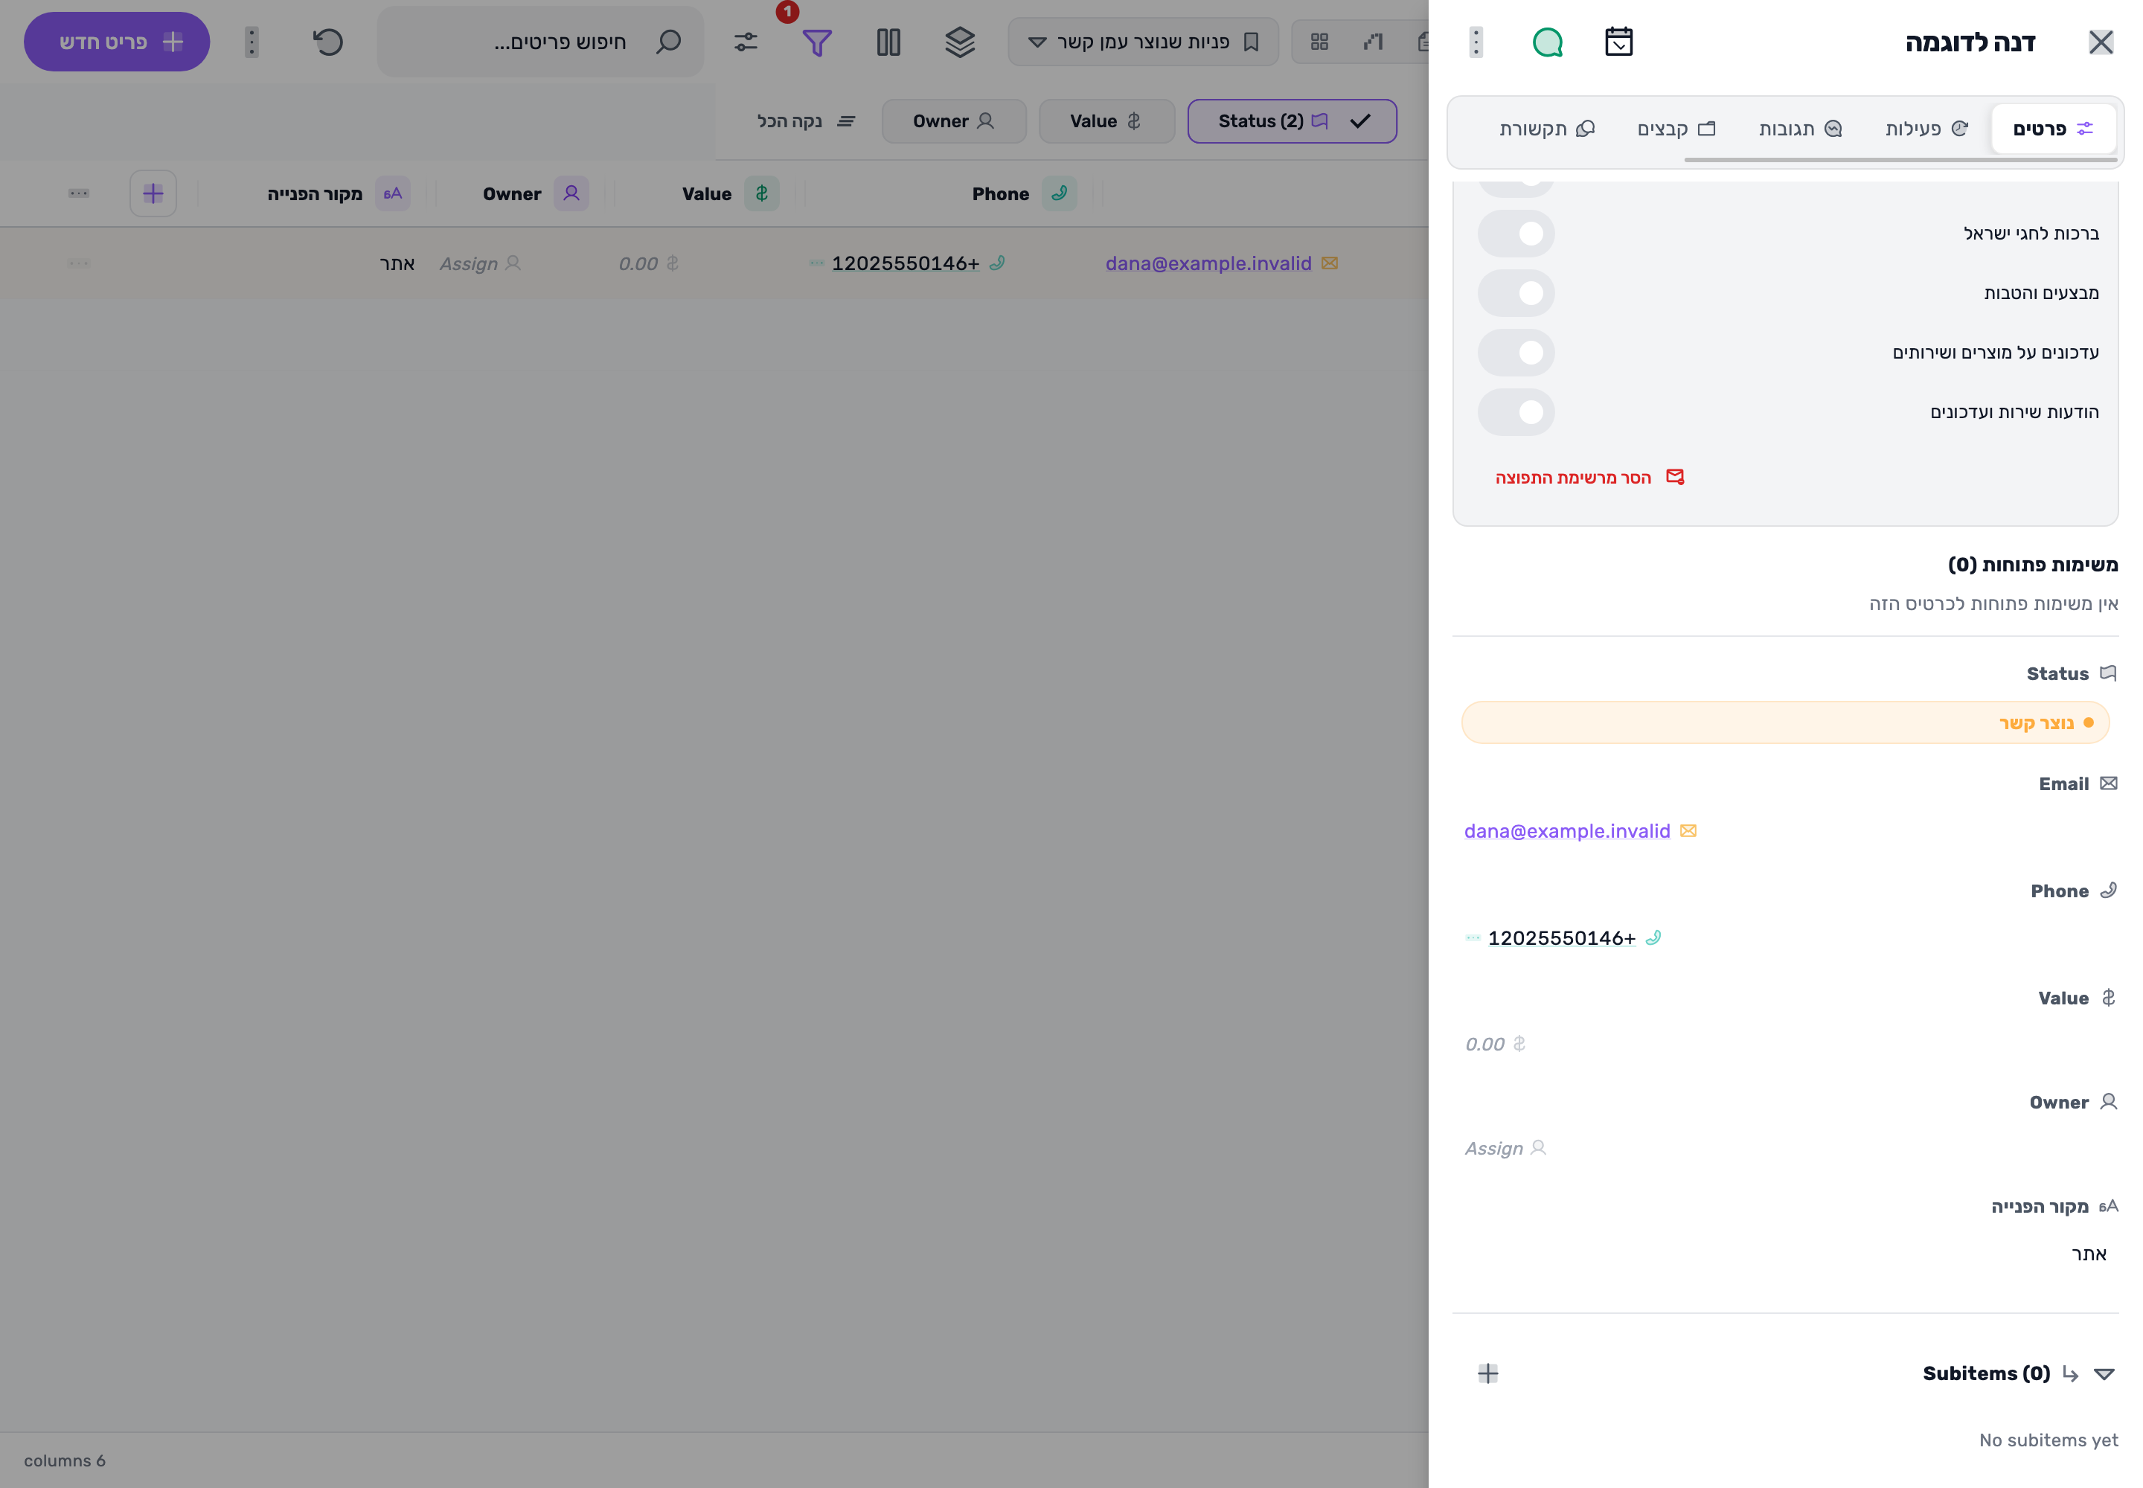Click the layers group-by icon

[960, 42]
